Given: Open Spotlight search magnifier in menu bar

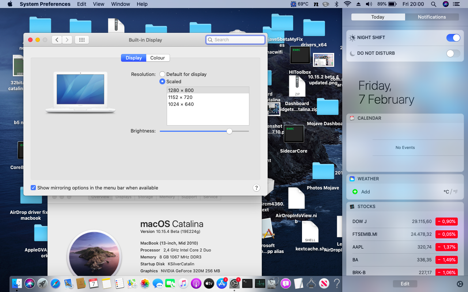Looking at the screenshot, I should 434,4.
